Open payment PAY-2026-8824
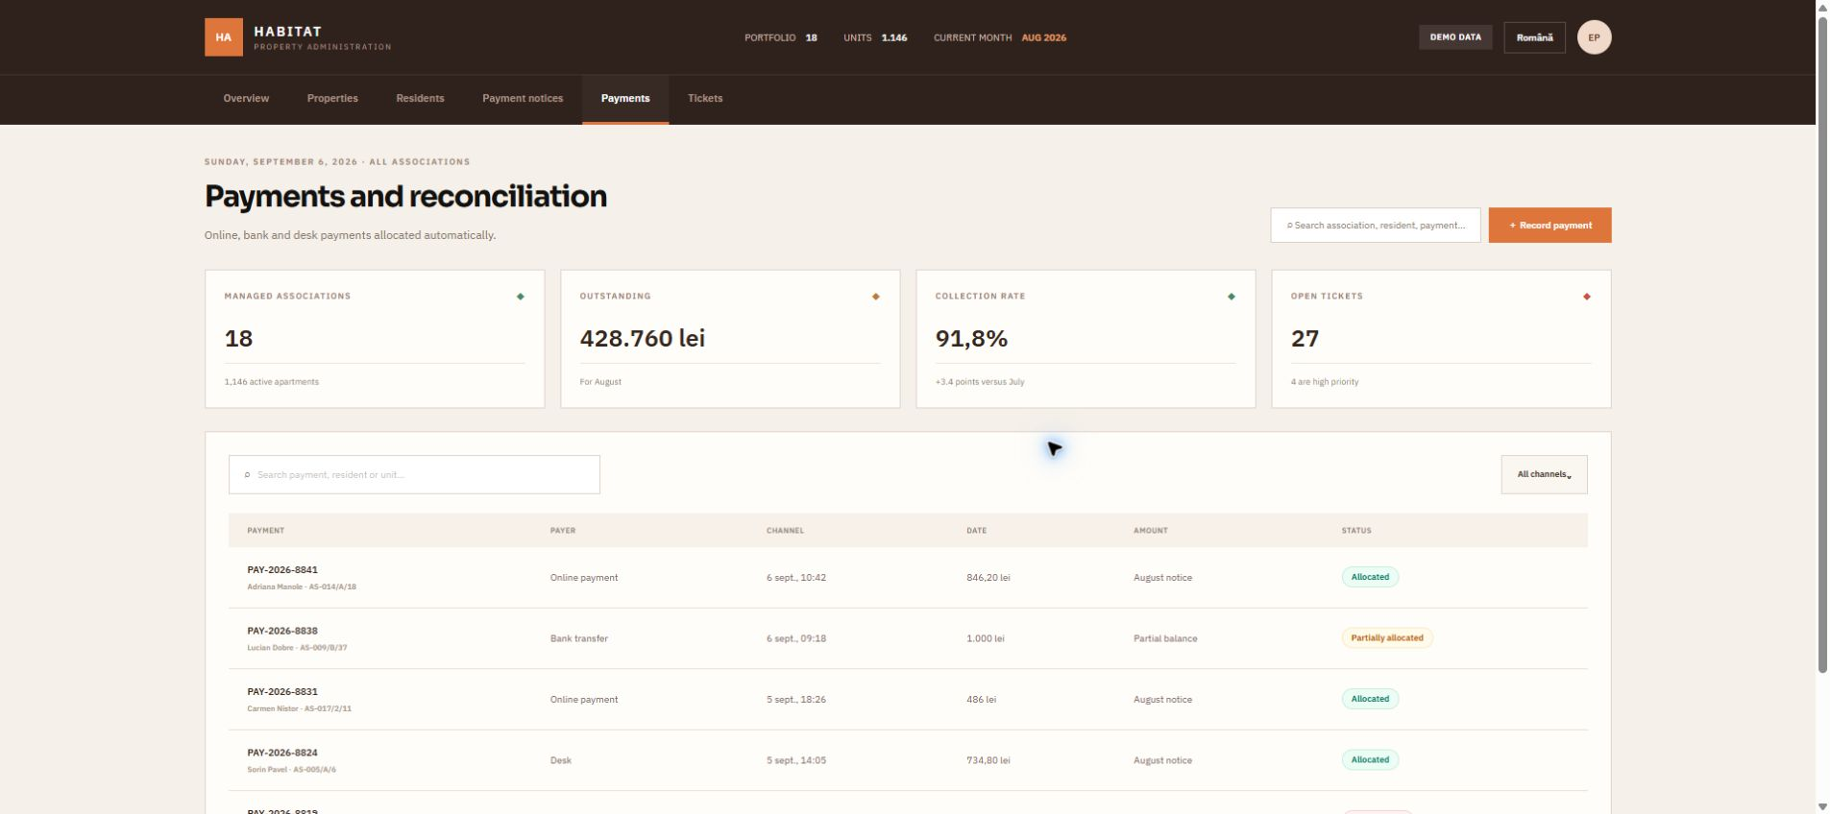This screenshot has height=814, width=1830. pyautogui.click(x=282, y=753)
